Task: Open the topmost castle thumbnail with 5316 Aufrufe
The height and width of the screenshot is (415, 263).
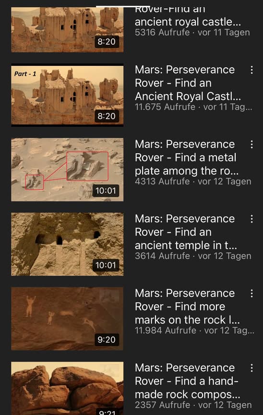Action: 67,30
